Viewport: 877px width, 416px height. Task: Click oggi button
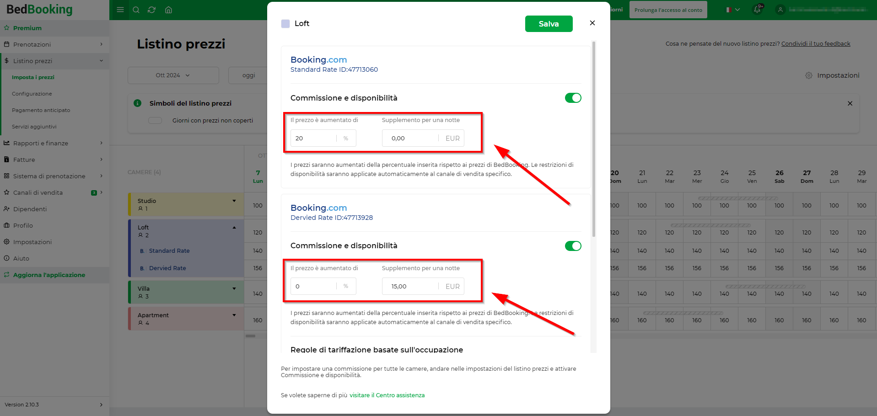[x=248, y=75]
